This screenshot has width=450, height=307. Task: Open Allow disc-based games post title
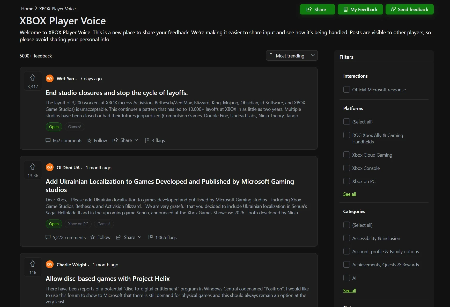click(108, 279)
